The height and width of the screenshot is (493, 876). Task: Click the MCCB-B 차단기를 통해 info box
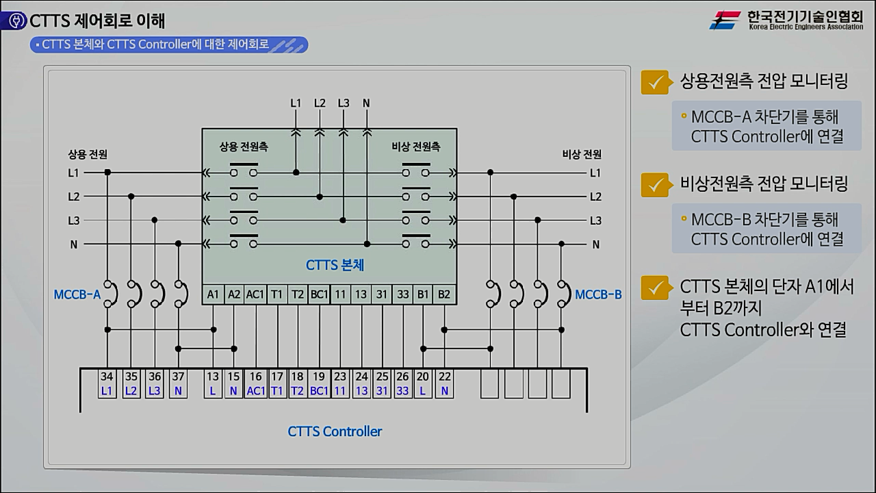766,229
